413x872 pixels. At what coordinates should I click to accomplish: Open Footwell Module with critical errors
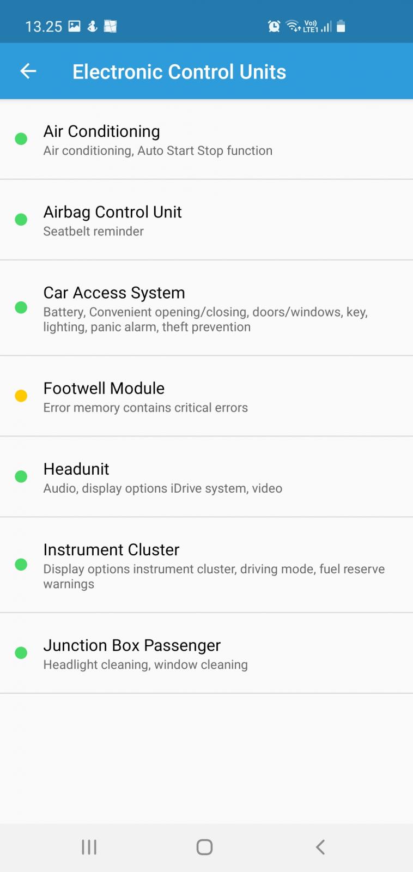(206, 397)
